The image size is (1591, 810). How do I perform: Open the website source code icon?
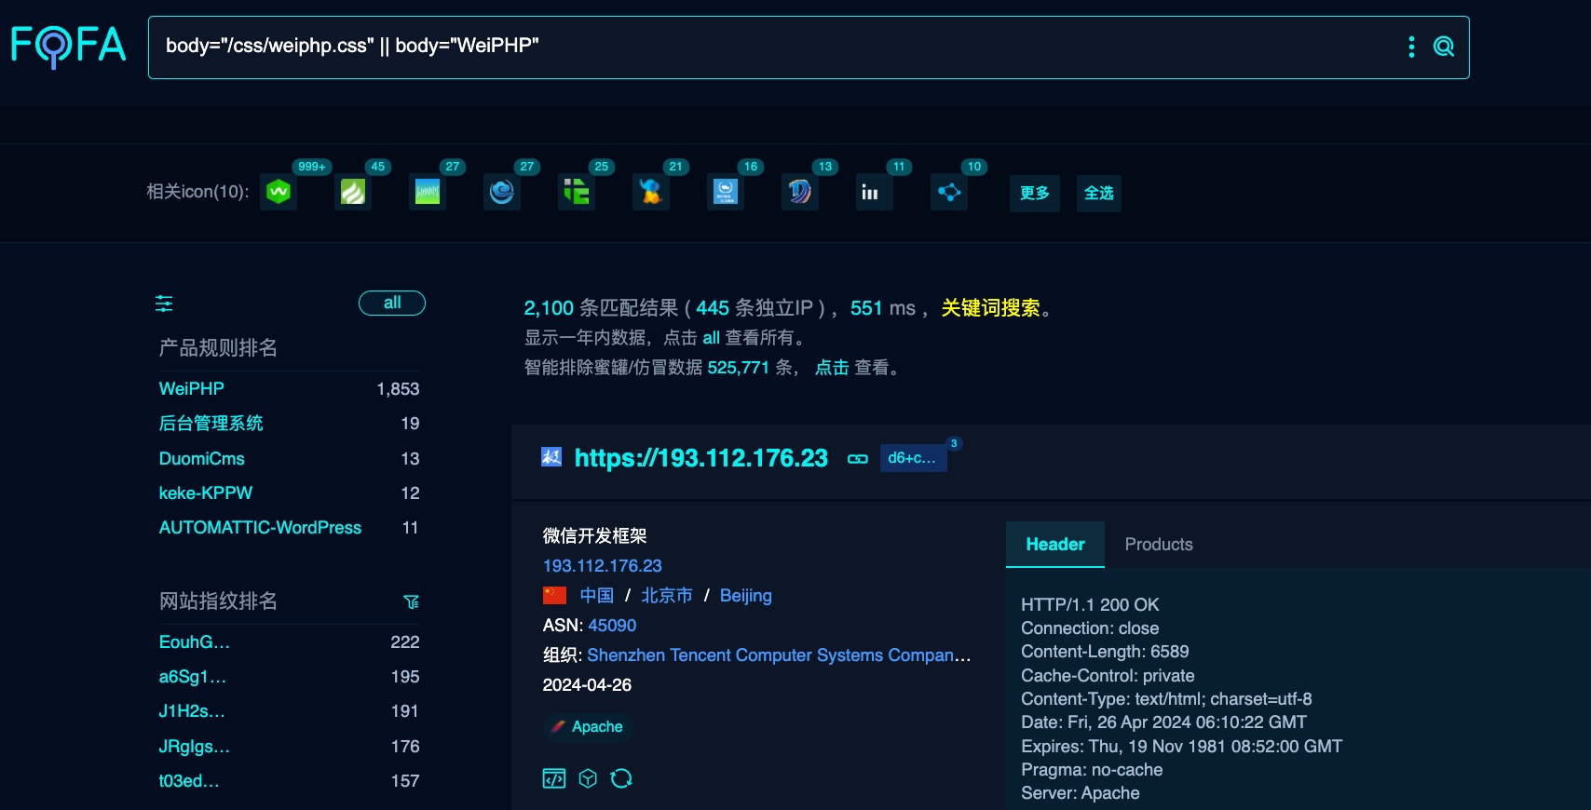554,778
